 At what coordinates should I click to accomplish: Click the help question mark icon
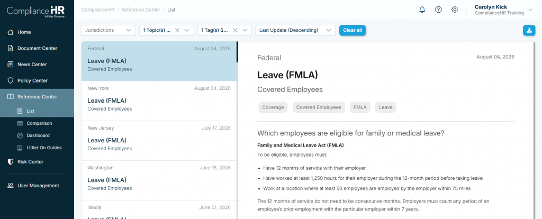(438, 10)
